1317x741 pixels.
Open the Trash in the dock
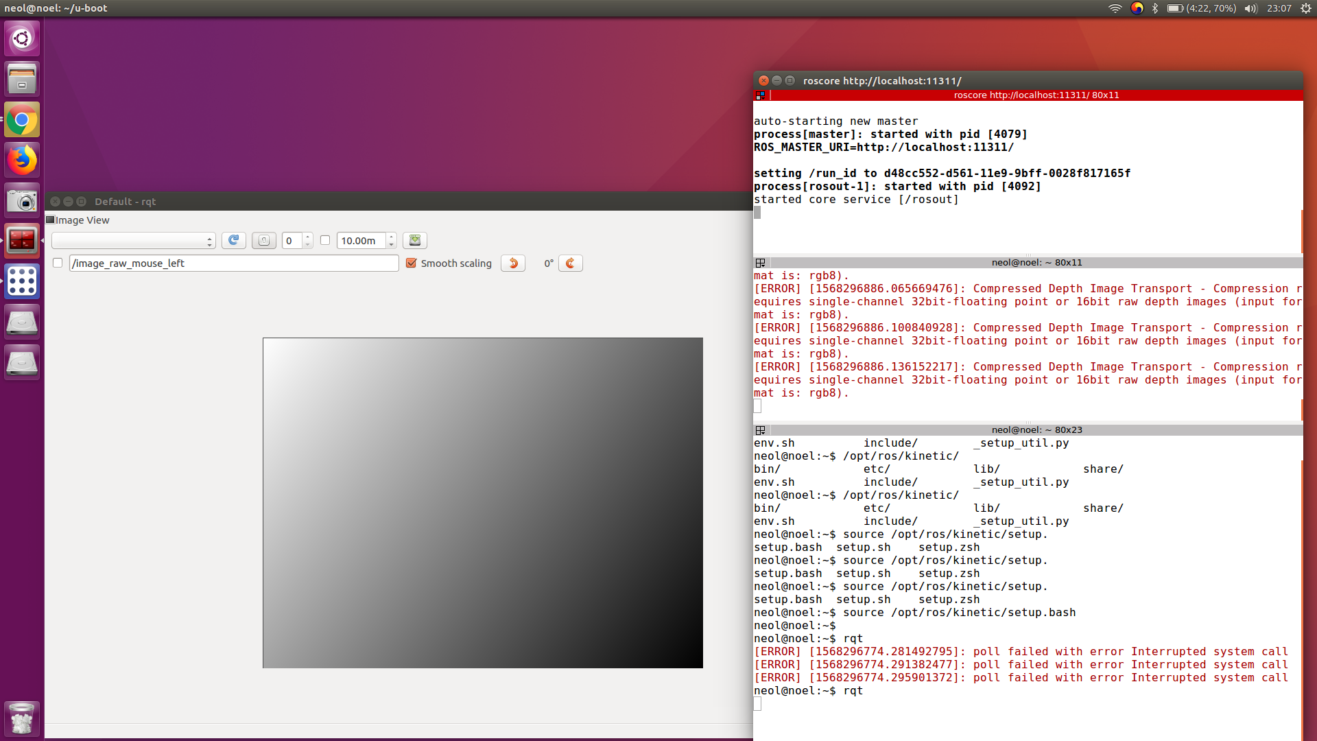[x=22, y=718]
